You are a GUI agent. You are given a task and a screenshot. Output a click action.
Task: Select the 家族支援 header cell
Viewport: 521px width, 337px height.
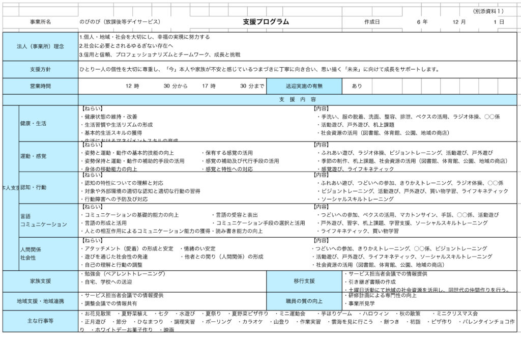pos(40,281)
